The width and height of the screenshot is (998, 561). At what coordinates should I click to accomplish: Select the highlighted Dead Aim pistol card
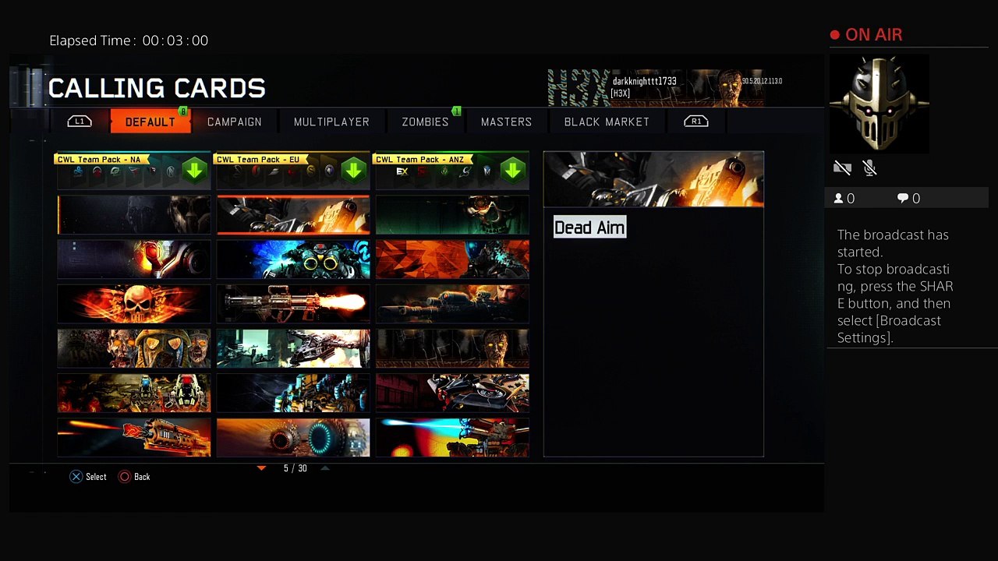click(293, 214)
